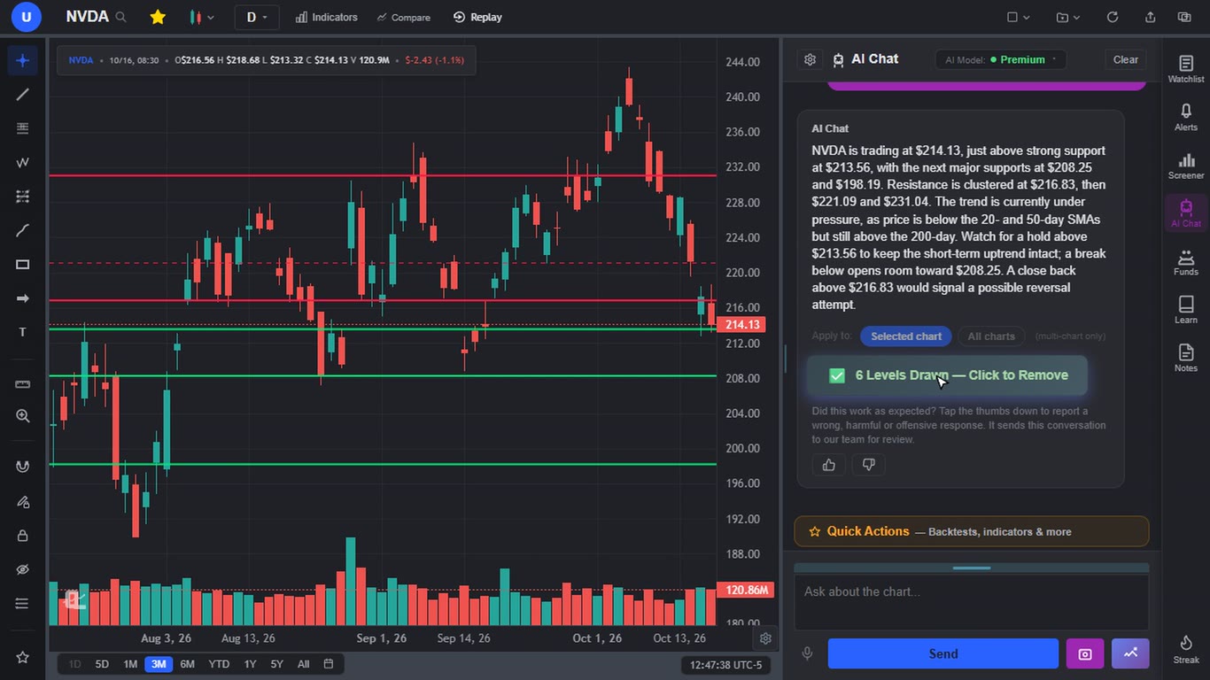Select the 'Selected chart' apply option
1210x680 pixels.
pyautogui.click(x=906, y=336)
